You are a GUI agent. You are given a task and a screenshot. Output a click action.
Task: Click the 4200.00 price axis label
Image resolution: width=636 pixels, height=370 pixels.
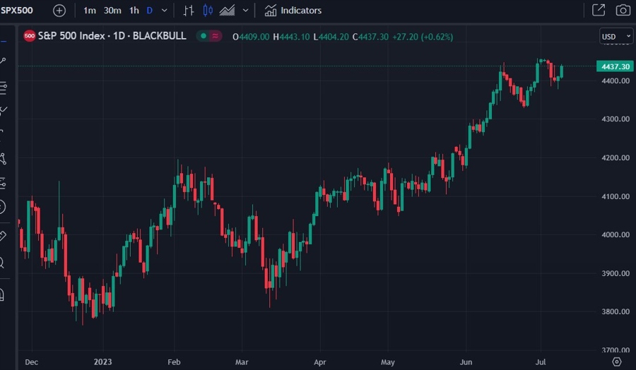click(616, 157)
